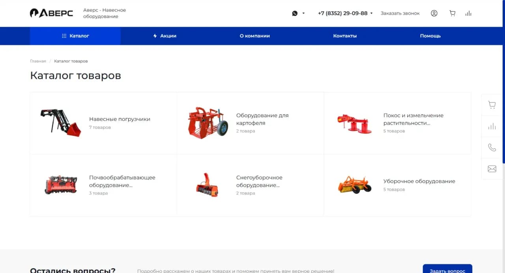Open the Контакты menu item
Viewport: 505px width, 273px height.
345,36
